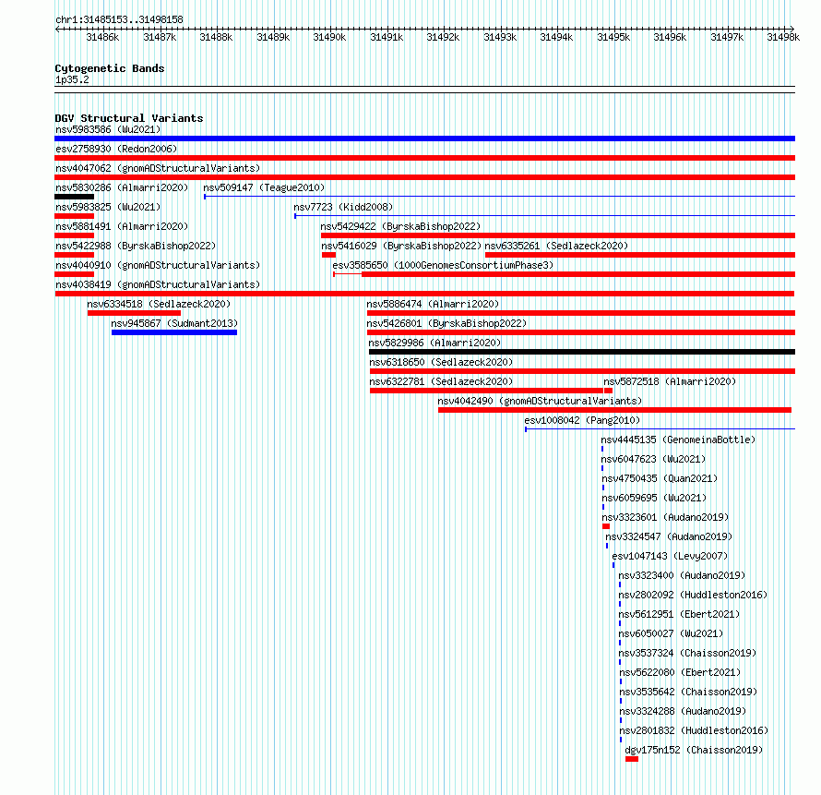Click the DGV Structural Variants track title
821x795 pixels.
[129, 118]
